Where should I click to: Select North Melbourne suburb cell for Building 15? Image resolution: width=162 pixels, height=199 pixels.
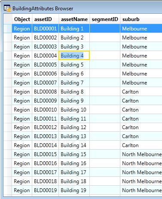coord(141,154)
